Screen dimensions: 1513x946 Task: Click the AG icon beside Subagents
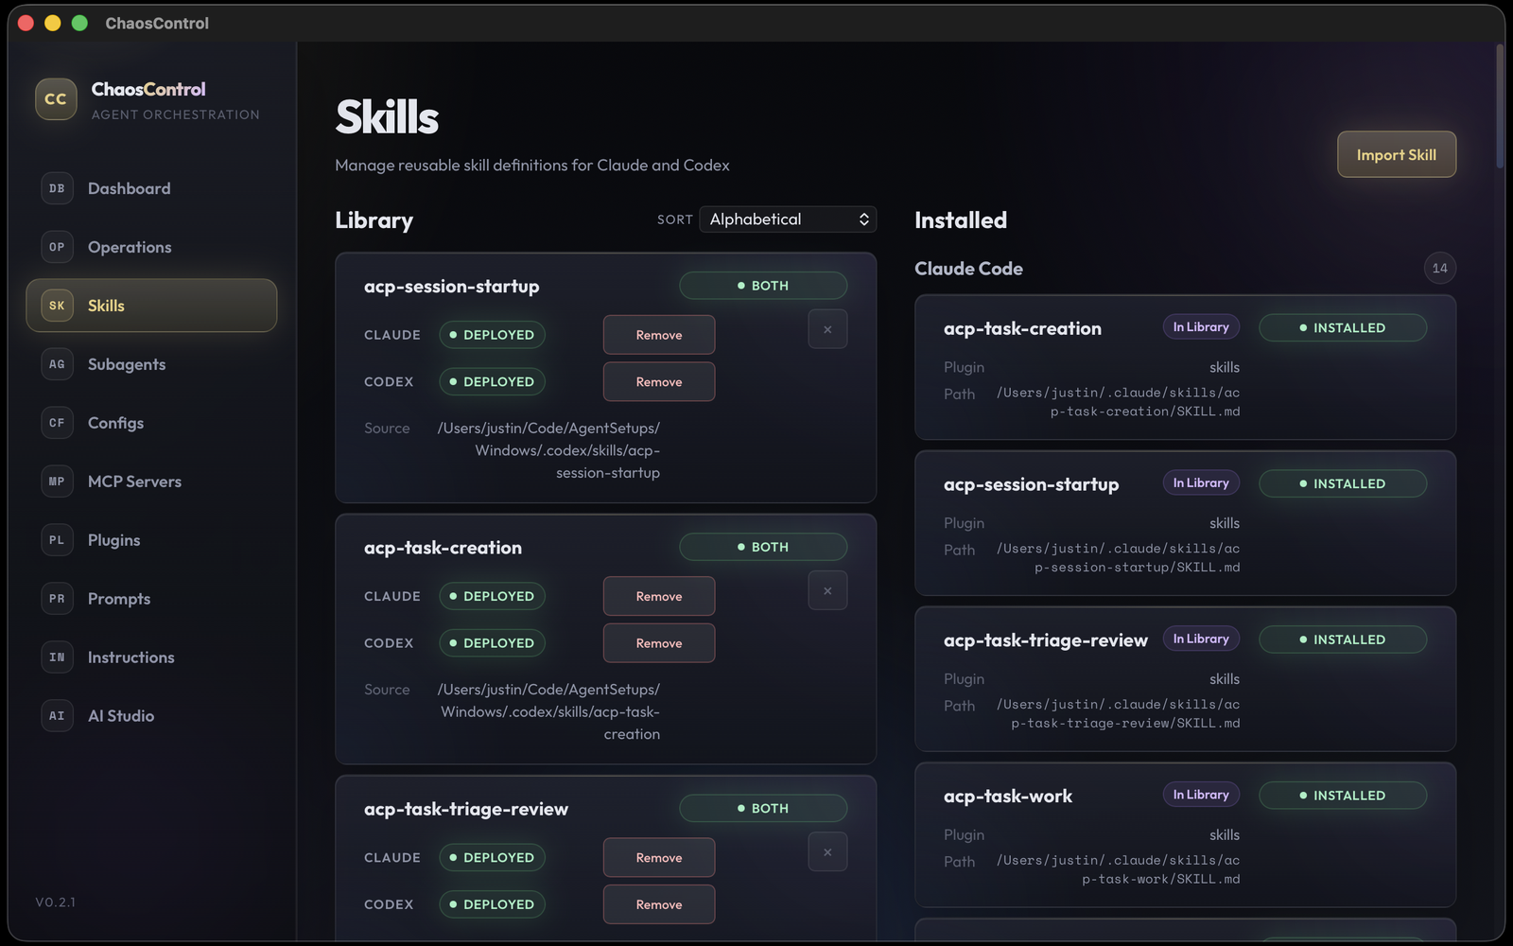pyautogui.click(x=57, y=364)
